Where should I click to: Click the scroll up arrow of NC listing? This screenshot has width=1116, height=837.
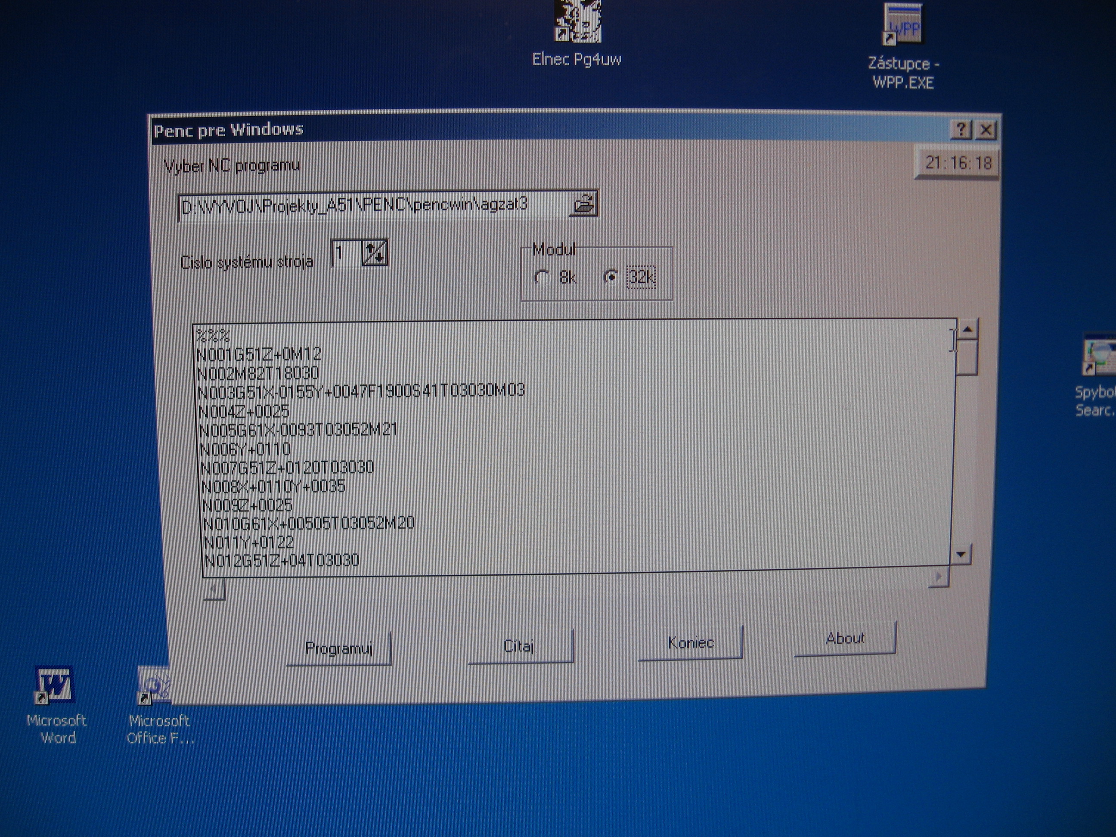967,330
